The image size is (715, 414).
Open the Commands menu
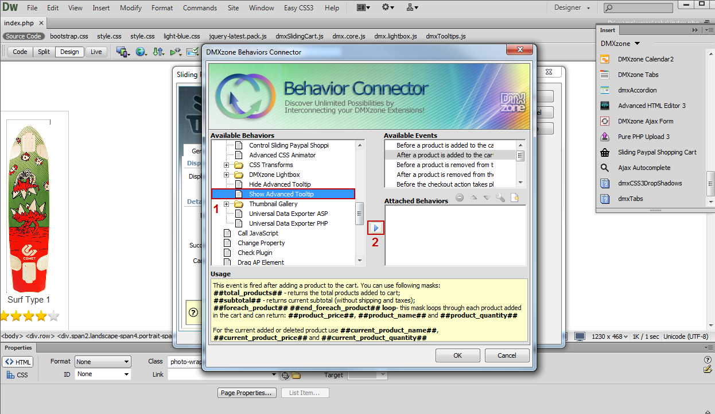[200, 8]
